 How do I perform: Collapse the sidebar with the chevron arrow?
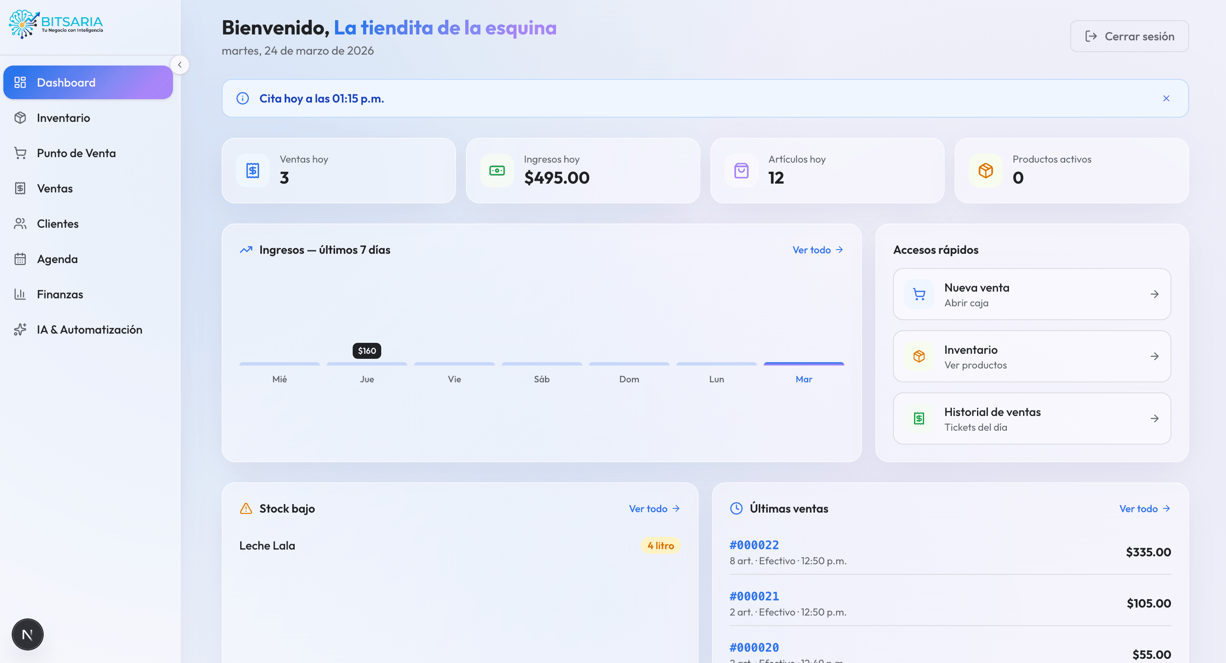[x=180, y=65]
